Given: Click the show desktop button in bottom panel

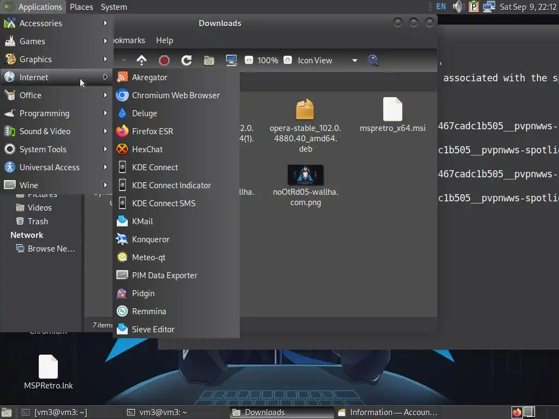Looking at the screenshot, I should 7,412.
